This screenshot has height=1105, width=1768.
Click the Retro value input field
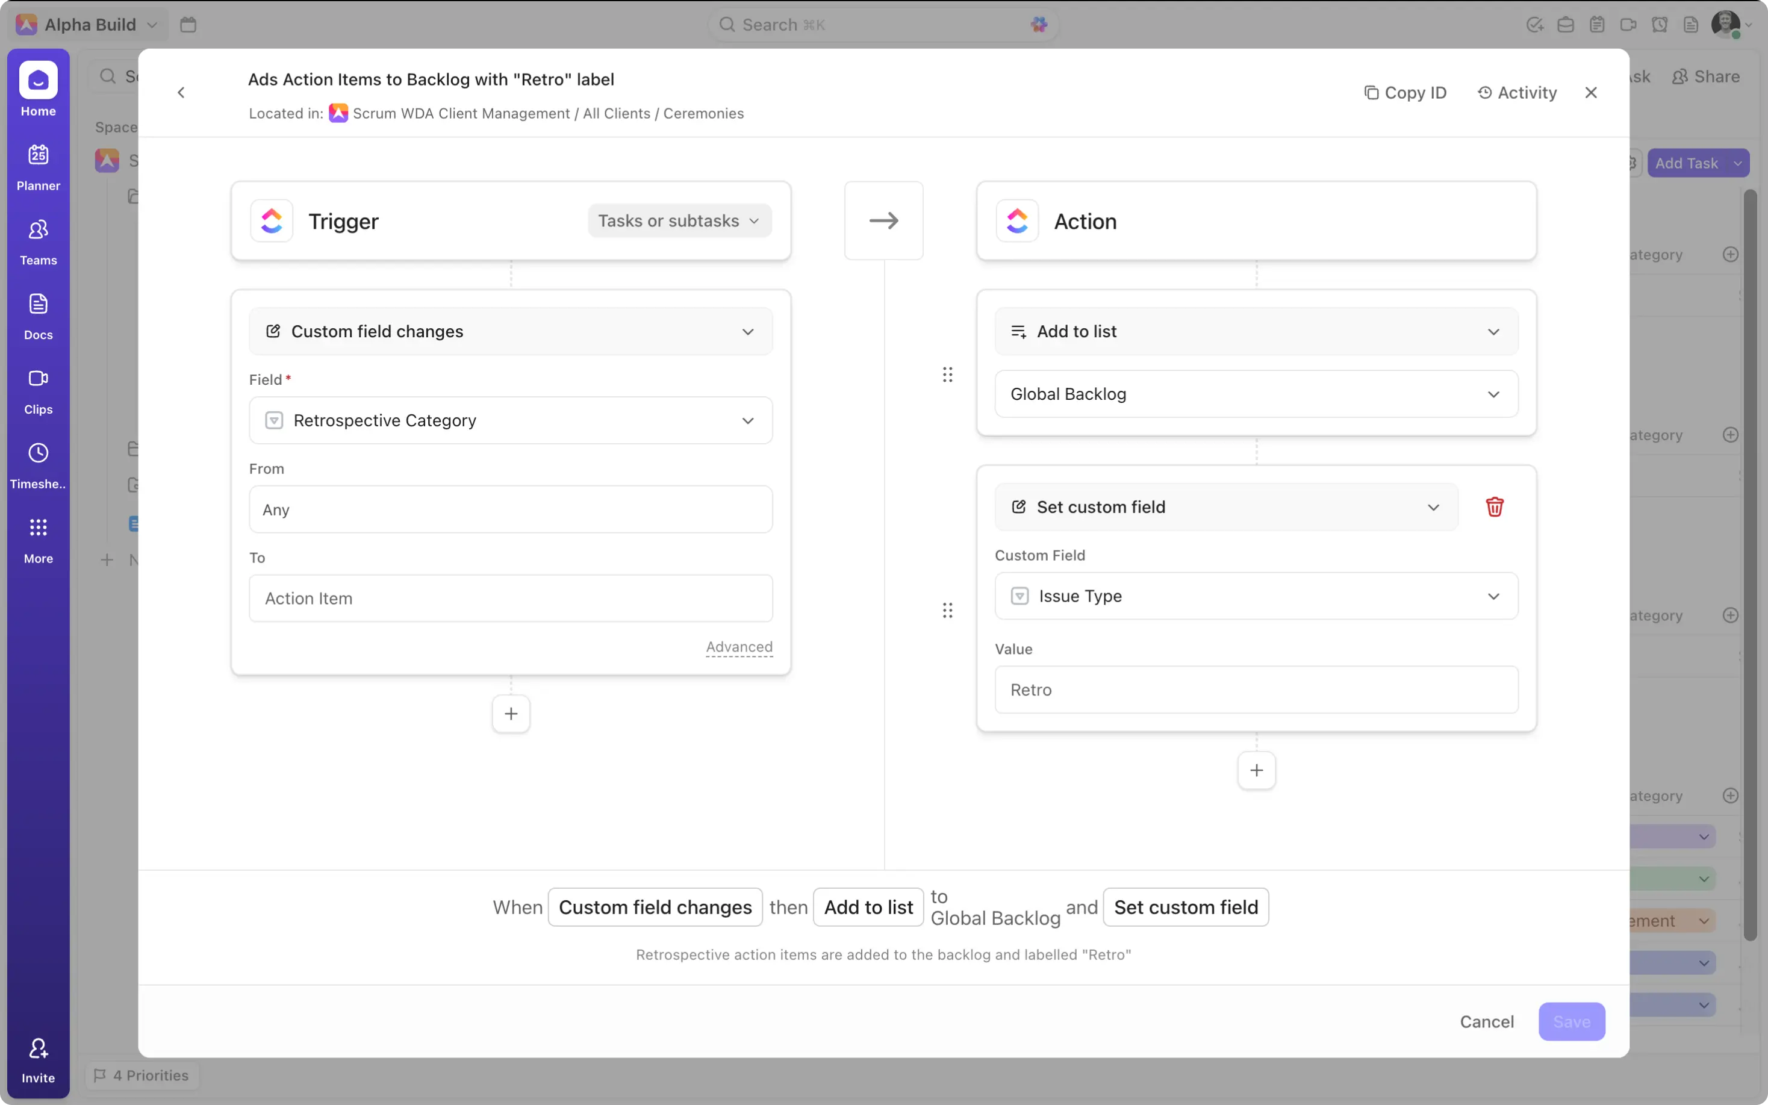point(1256,689)
